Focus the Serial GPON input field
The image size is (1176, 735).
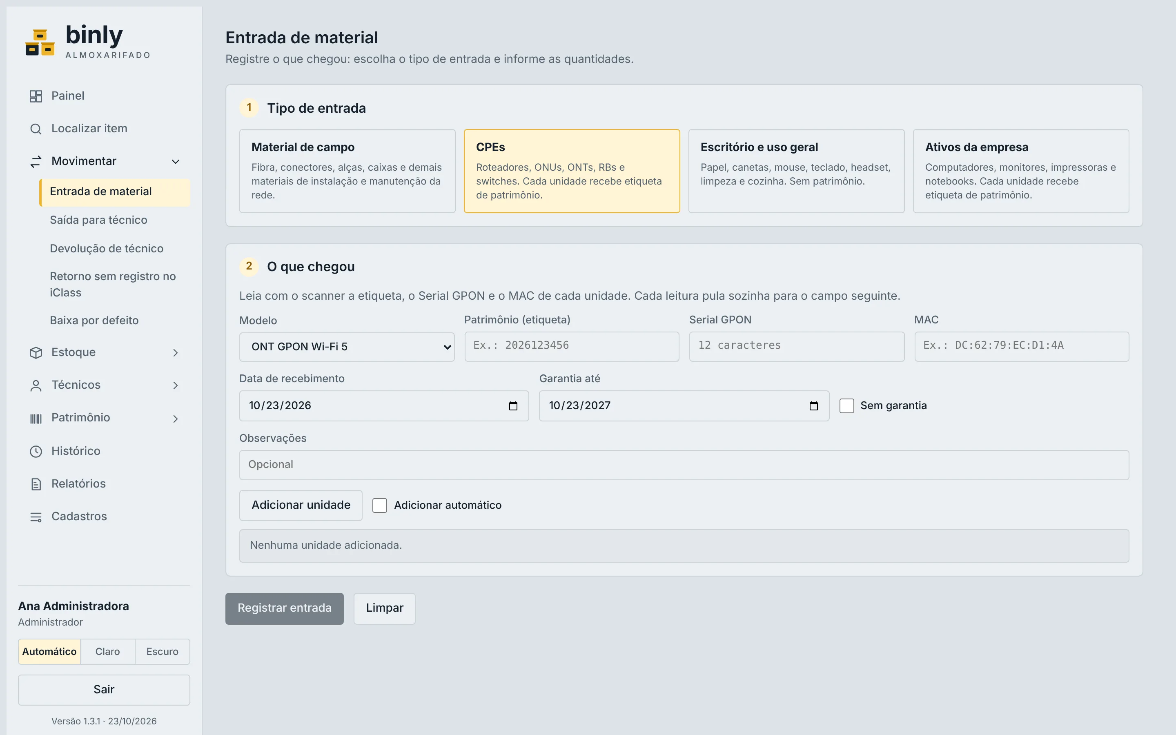797,346
